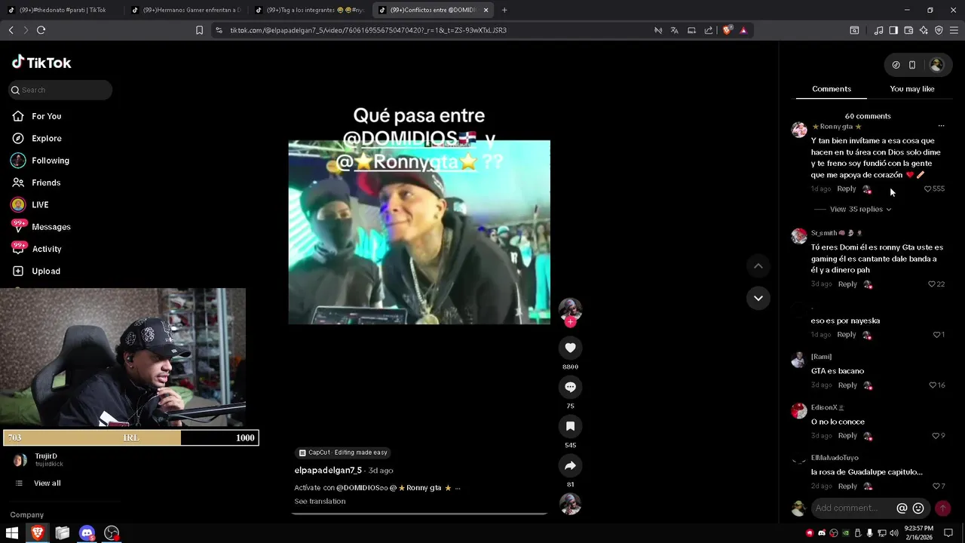
Task: Click the Discord icon in the taskbar
Action: pyautogui.click(x=87, y=533)
